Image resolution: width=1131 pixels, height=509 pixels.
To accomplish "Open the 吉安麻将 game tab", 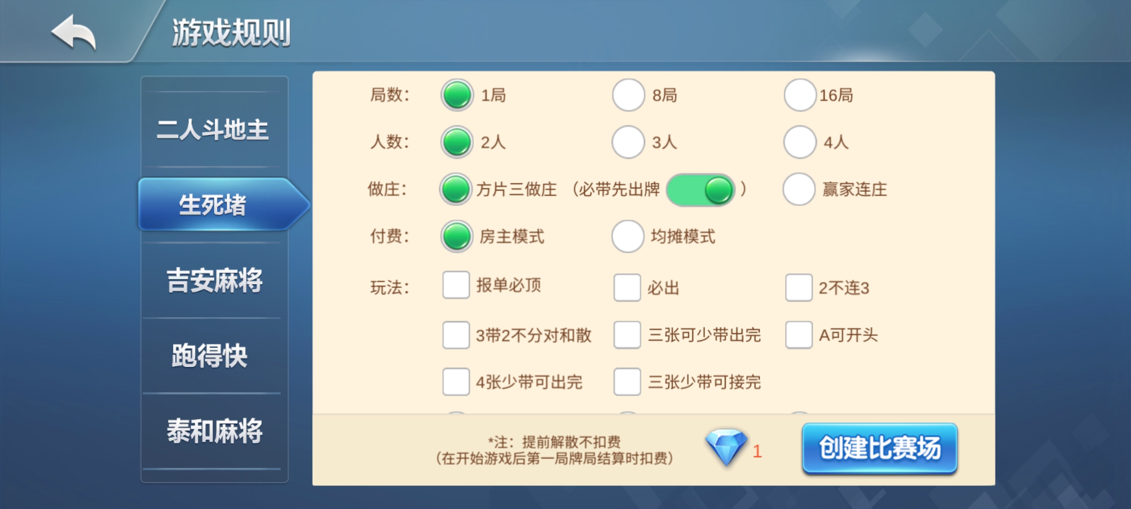I will [x=214, y=280].
